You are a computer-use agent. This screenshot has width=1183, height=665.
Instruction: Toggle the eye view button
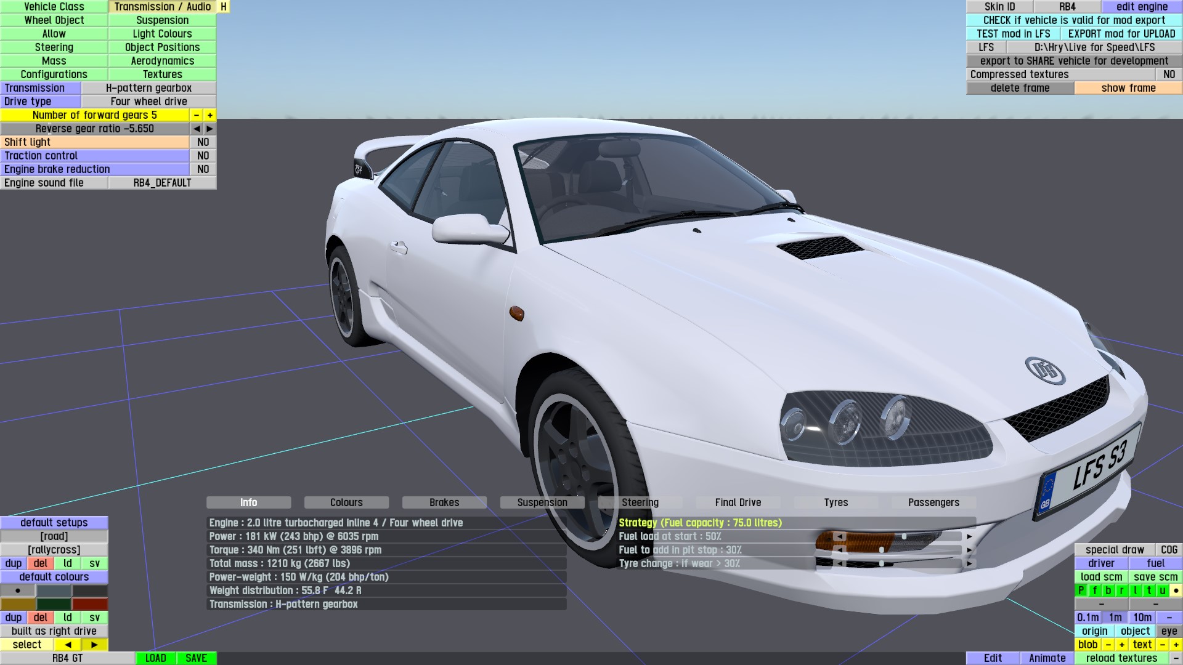(x=1169, y=631)
